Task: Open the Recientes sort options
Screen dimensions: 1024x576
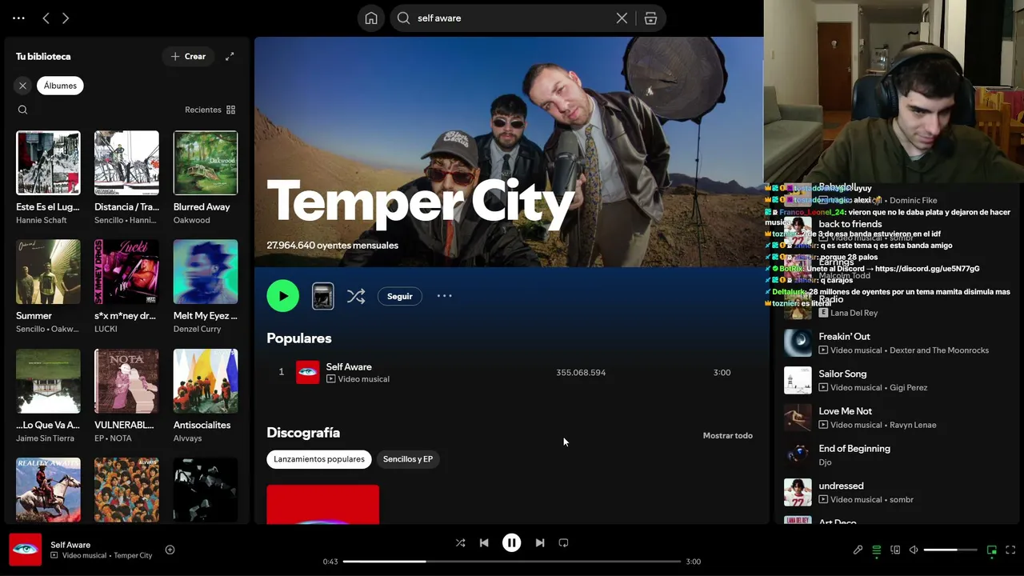Action: [210, 110]
